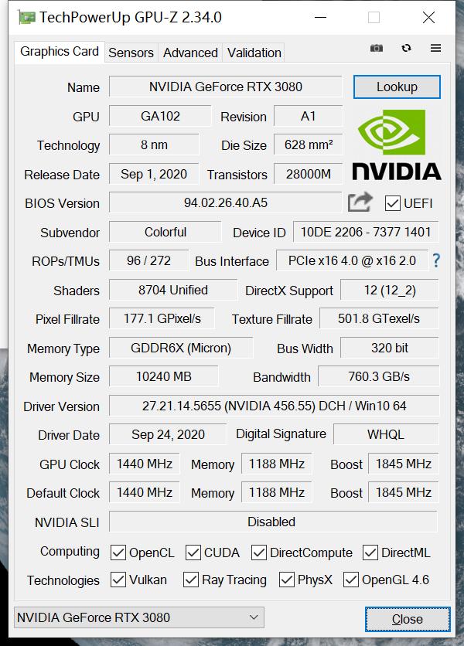This screenshot has height=646, width=464.
Task: Switch to the Advanced tab
Action: point(190,53)
